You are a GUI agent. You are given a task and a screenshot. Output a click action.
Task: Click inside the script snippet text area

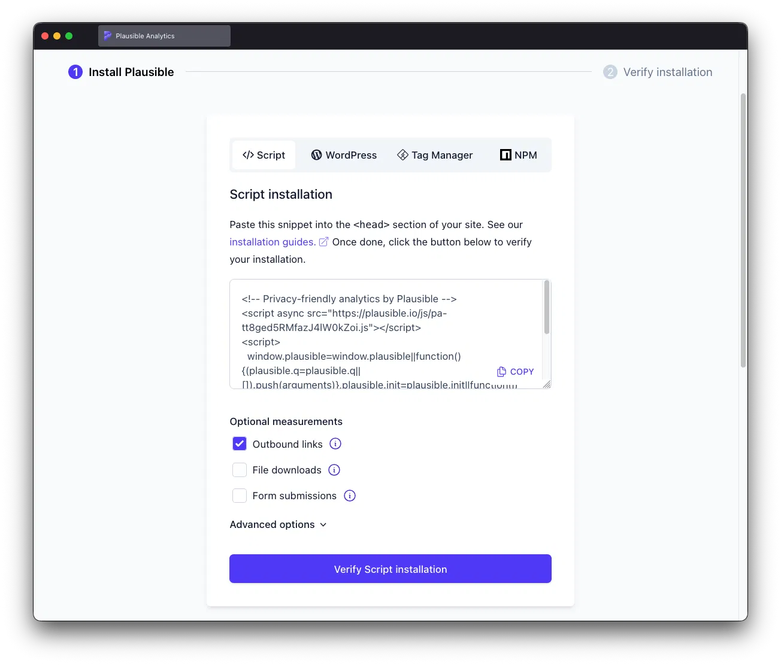[359, 335]
